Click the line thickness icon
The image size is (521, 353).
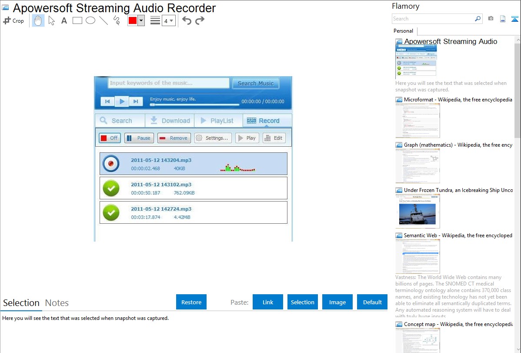155,20
